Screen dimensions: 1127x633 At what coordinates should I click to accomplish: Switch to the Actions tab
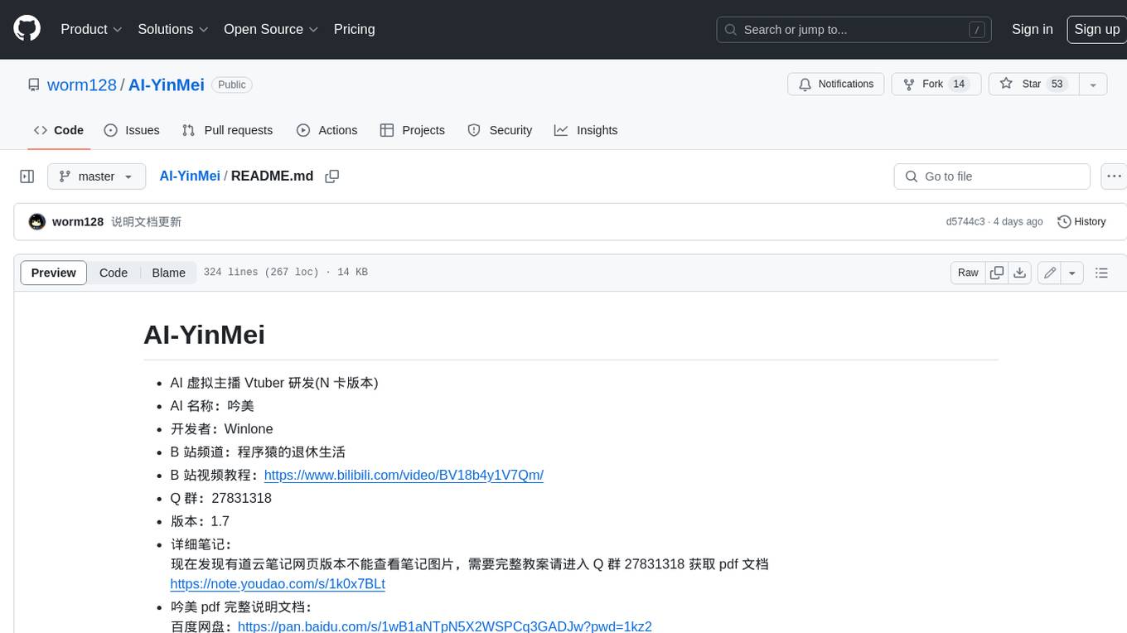pos(326,130)
